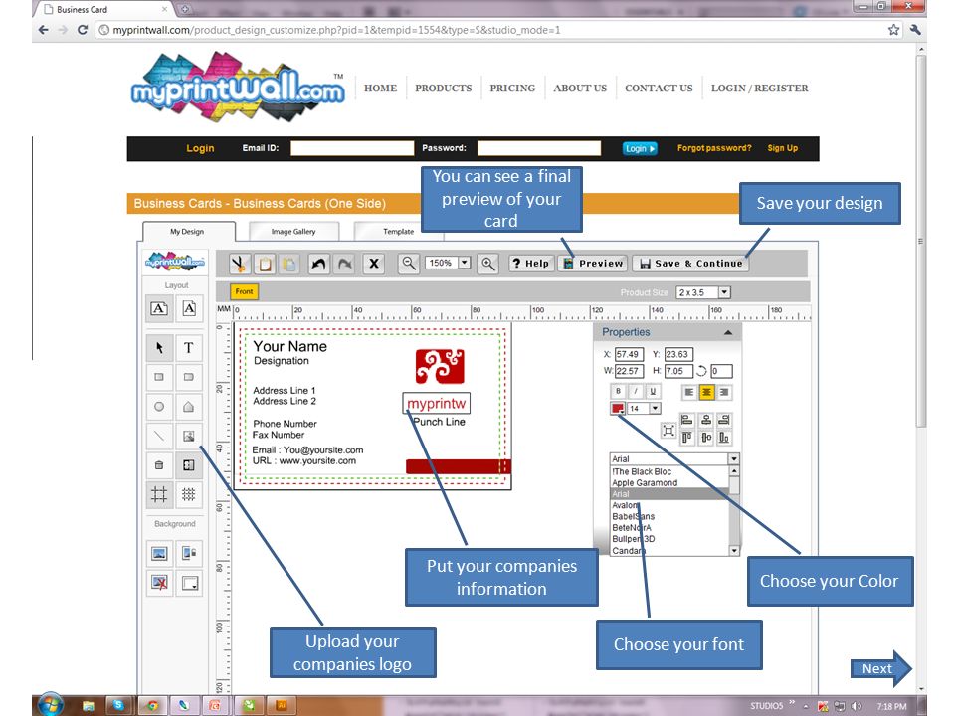
Task: Click the blue Login button
Action: tap(640, 148)
